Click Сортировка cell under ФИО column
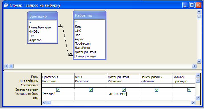This screenshot has height=109, width=204. click(91, 85)
